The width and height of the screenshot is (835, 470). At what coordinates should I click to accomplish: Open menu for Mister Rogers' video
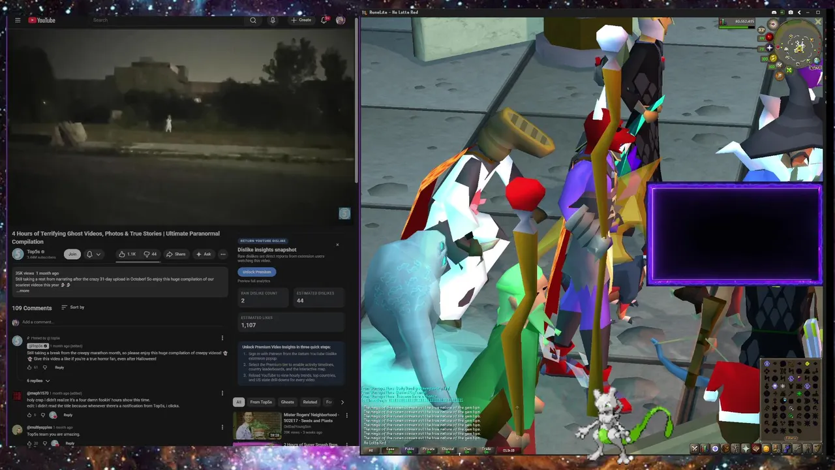(346, 415)
